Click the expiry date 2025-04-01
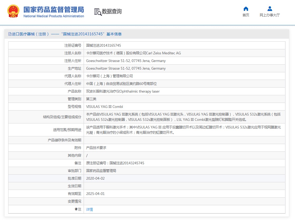Screen dimensions: 295x220 95,194
